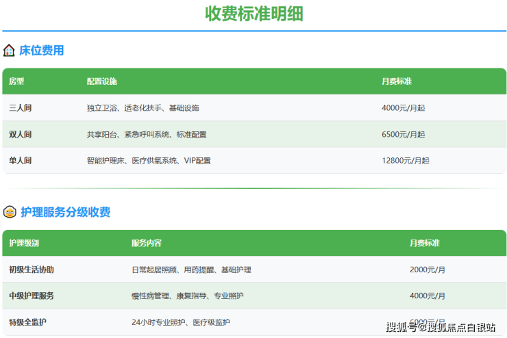Select the 床位费用 section heading
507x338 pixels.
42,50
